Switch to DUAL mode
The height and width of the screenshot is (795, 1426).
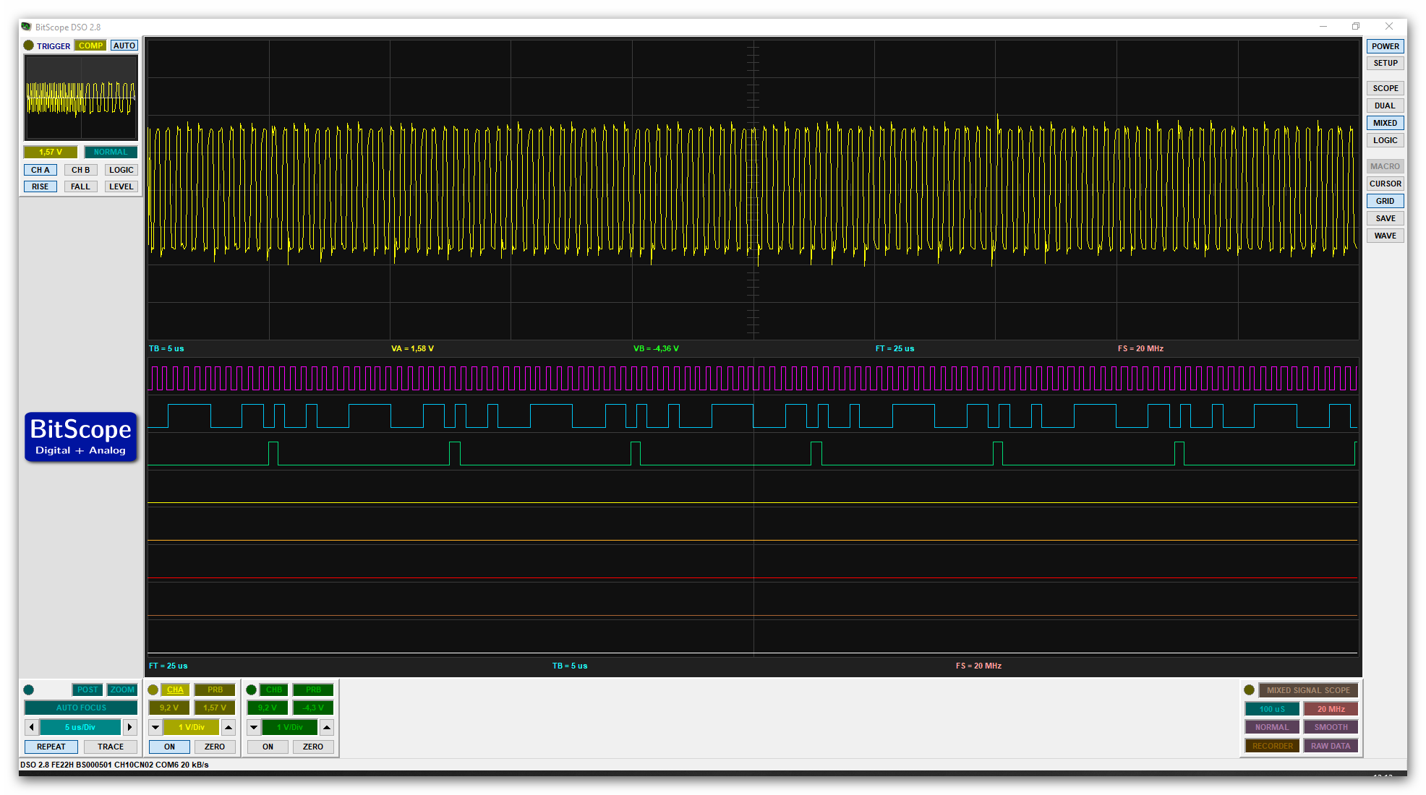1386,106
